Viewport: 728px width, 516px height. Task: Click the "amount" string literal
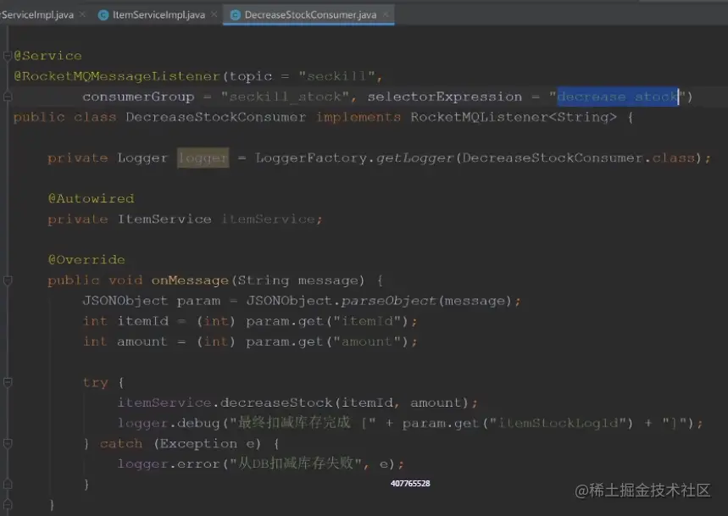[x=367, y=341]
